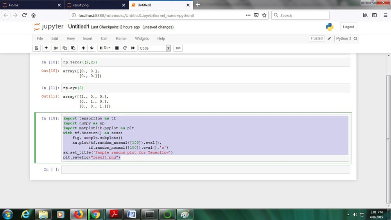
Task: Toggle the notebook Trusted indicator
Action: pyautogui.click(x=316, y=38)
